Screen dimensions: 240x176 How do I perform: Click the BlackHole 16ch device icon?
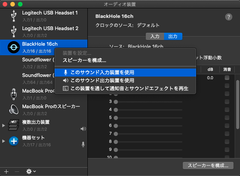pos(14,47)
